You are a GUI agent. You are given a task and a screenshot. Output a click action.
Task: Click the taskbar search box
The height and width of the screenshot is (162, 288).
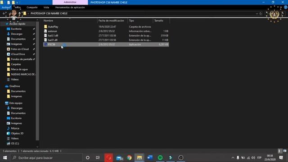46,157
